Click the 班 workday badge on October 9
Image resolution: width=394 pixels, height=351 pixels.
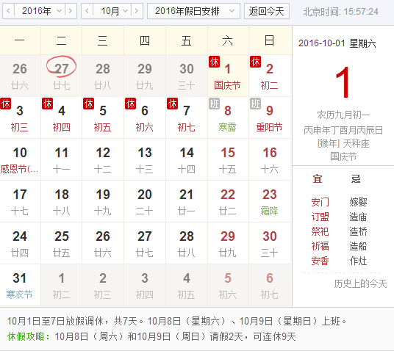pyautogui.click(x=256, y=104)
